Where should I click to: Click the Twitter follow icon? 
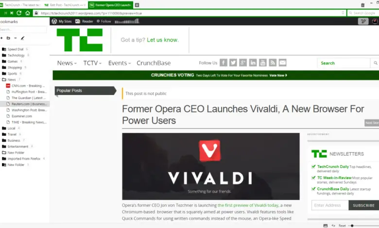tap(233, 63)
